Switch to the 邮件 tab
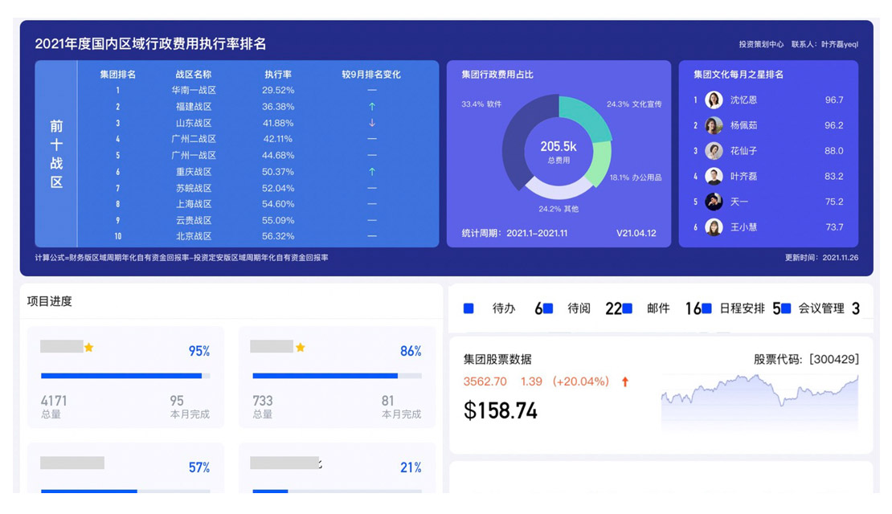 click(658, 308)
